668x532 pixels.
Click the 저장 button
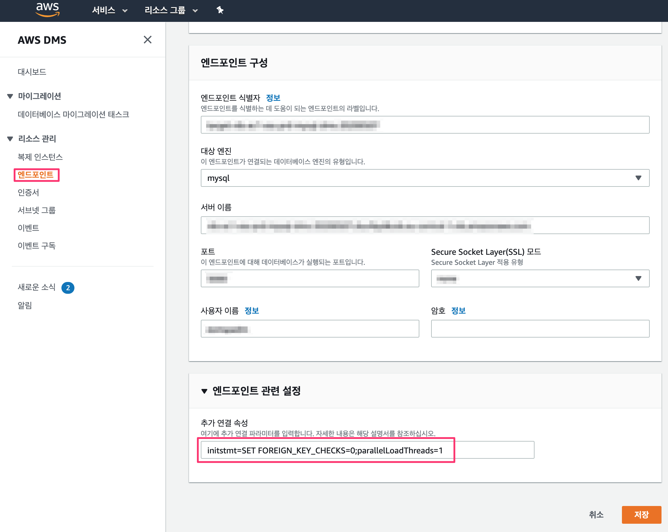tap(641, 515)
